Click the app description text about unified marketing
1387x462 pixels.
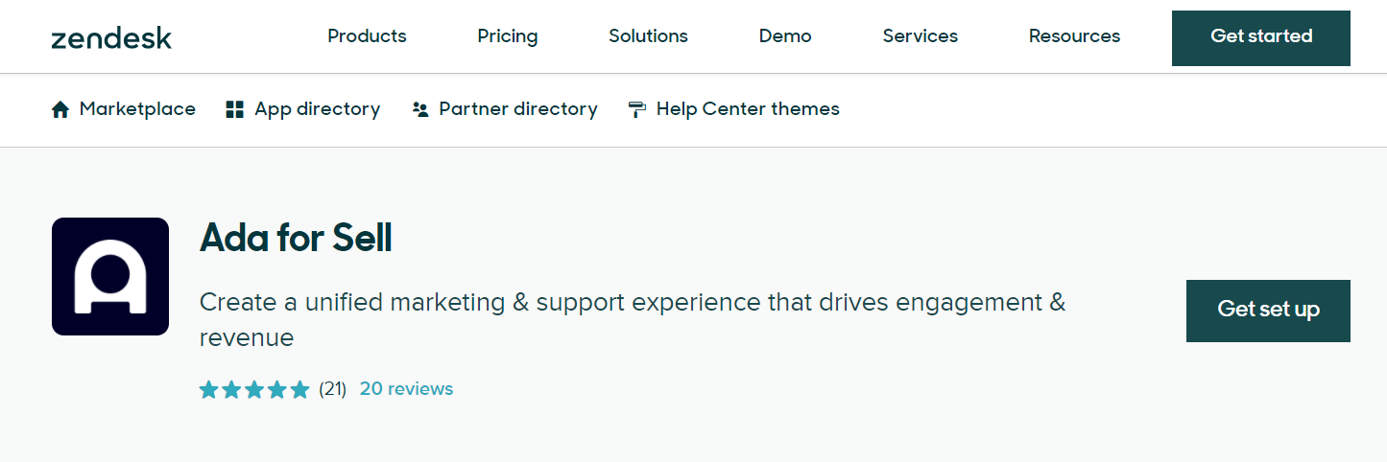pos(633,320)
